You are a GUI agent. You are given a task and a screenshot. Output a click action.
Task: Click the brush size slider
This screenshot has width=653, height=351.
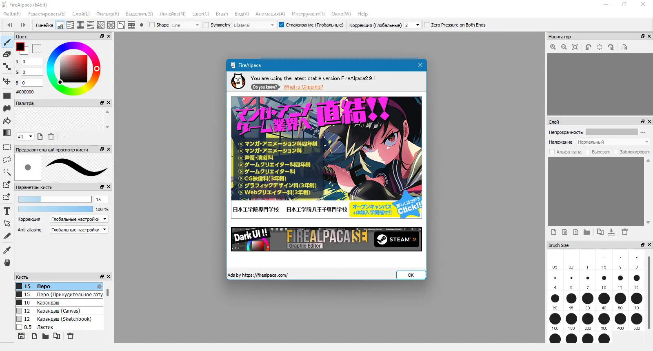pyautogui.click(x=55, y=199)
